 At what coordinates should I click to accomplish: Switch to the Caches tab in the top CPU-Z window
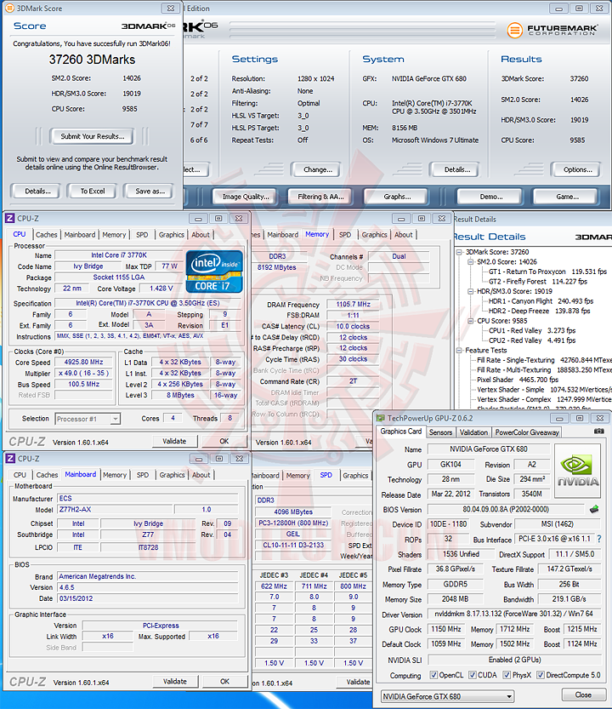(x=46, y=235)
